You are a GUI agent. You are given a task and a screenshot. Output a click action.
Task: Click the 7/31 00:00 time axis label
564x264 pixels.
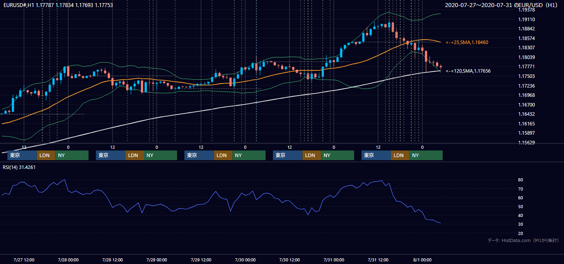[x=334, y=260]
